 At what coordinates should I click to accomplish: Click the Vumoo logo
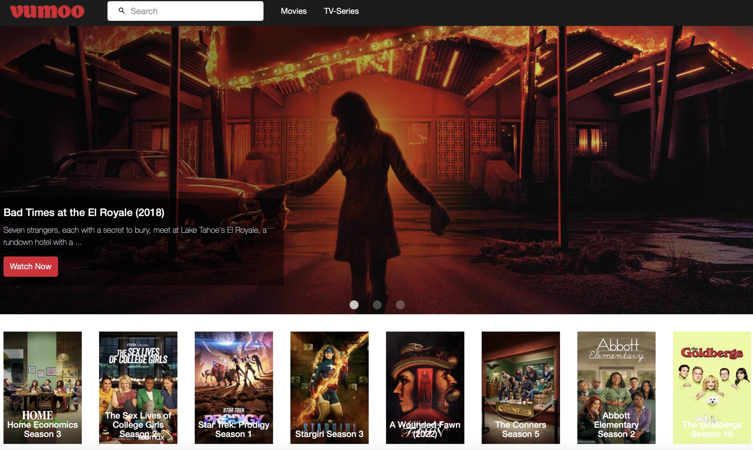click(46, 11)
